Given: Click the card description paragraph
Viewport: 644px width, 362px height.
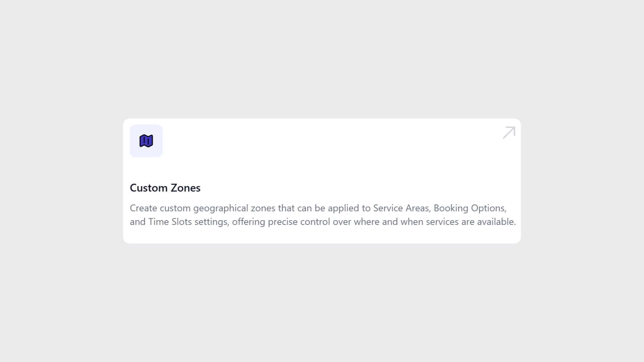Looking at the screenshot, I should pyautogui.click(x=322, y=215).
